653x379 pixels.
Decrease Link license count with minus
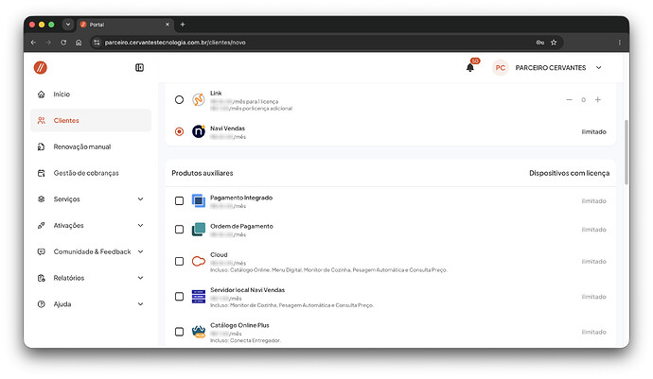click(570, 100)
